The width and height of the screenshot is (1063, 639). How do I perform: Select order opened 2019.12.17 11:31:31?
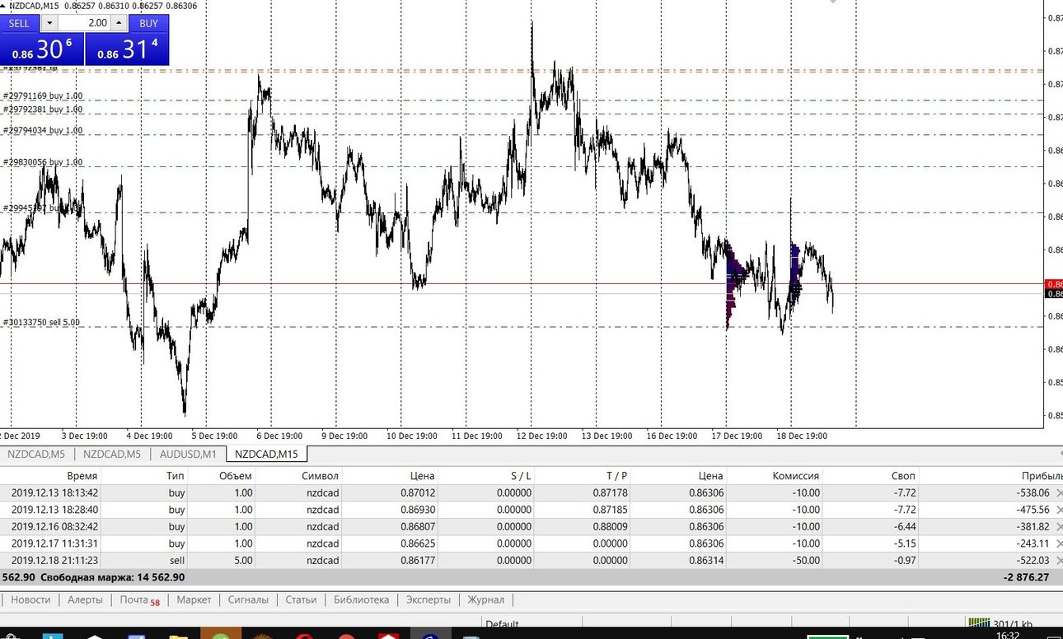coord(531,543)
